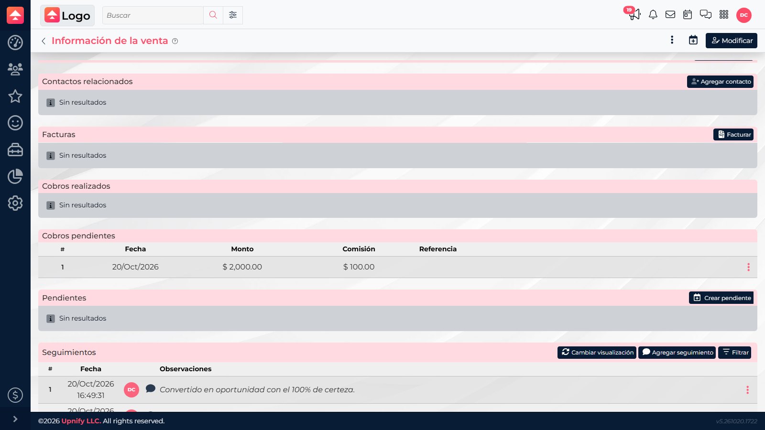Click the comment bubble icon in Seguimientos row

coord(151,388)
